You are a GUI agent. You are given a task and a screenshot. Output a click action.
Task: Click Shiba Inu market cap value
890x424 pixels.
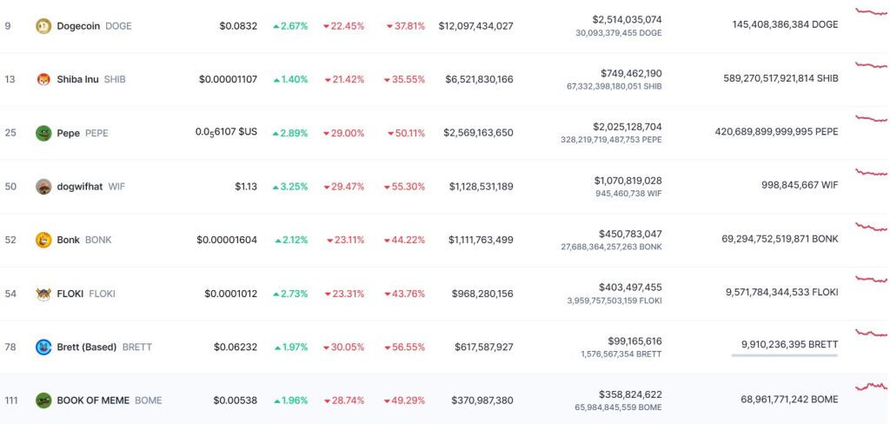(479, 79)
